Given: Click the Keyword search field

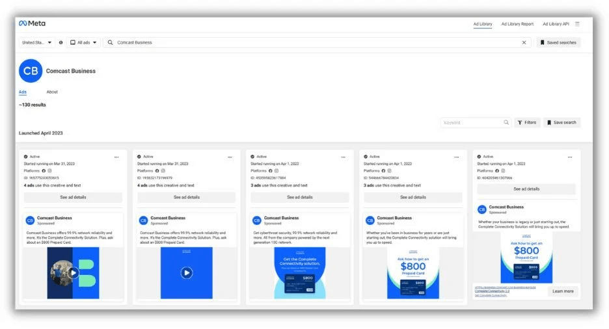Looking at the screenshot, I should point(473,122).
